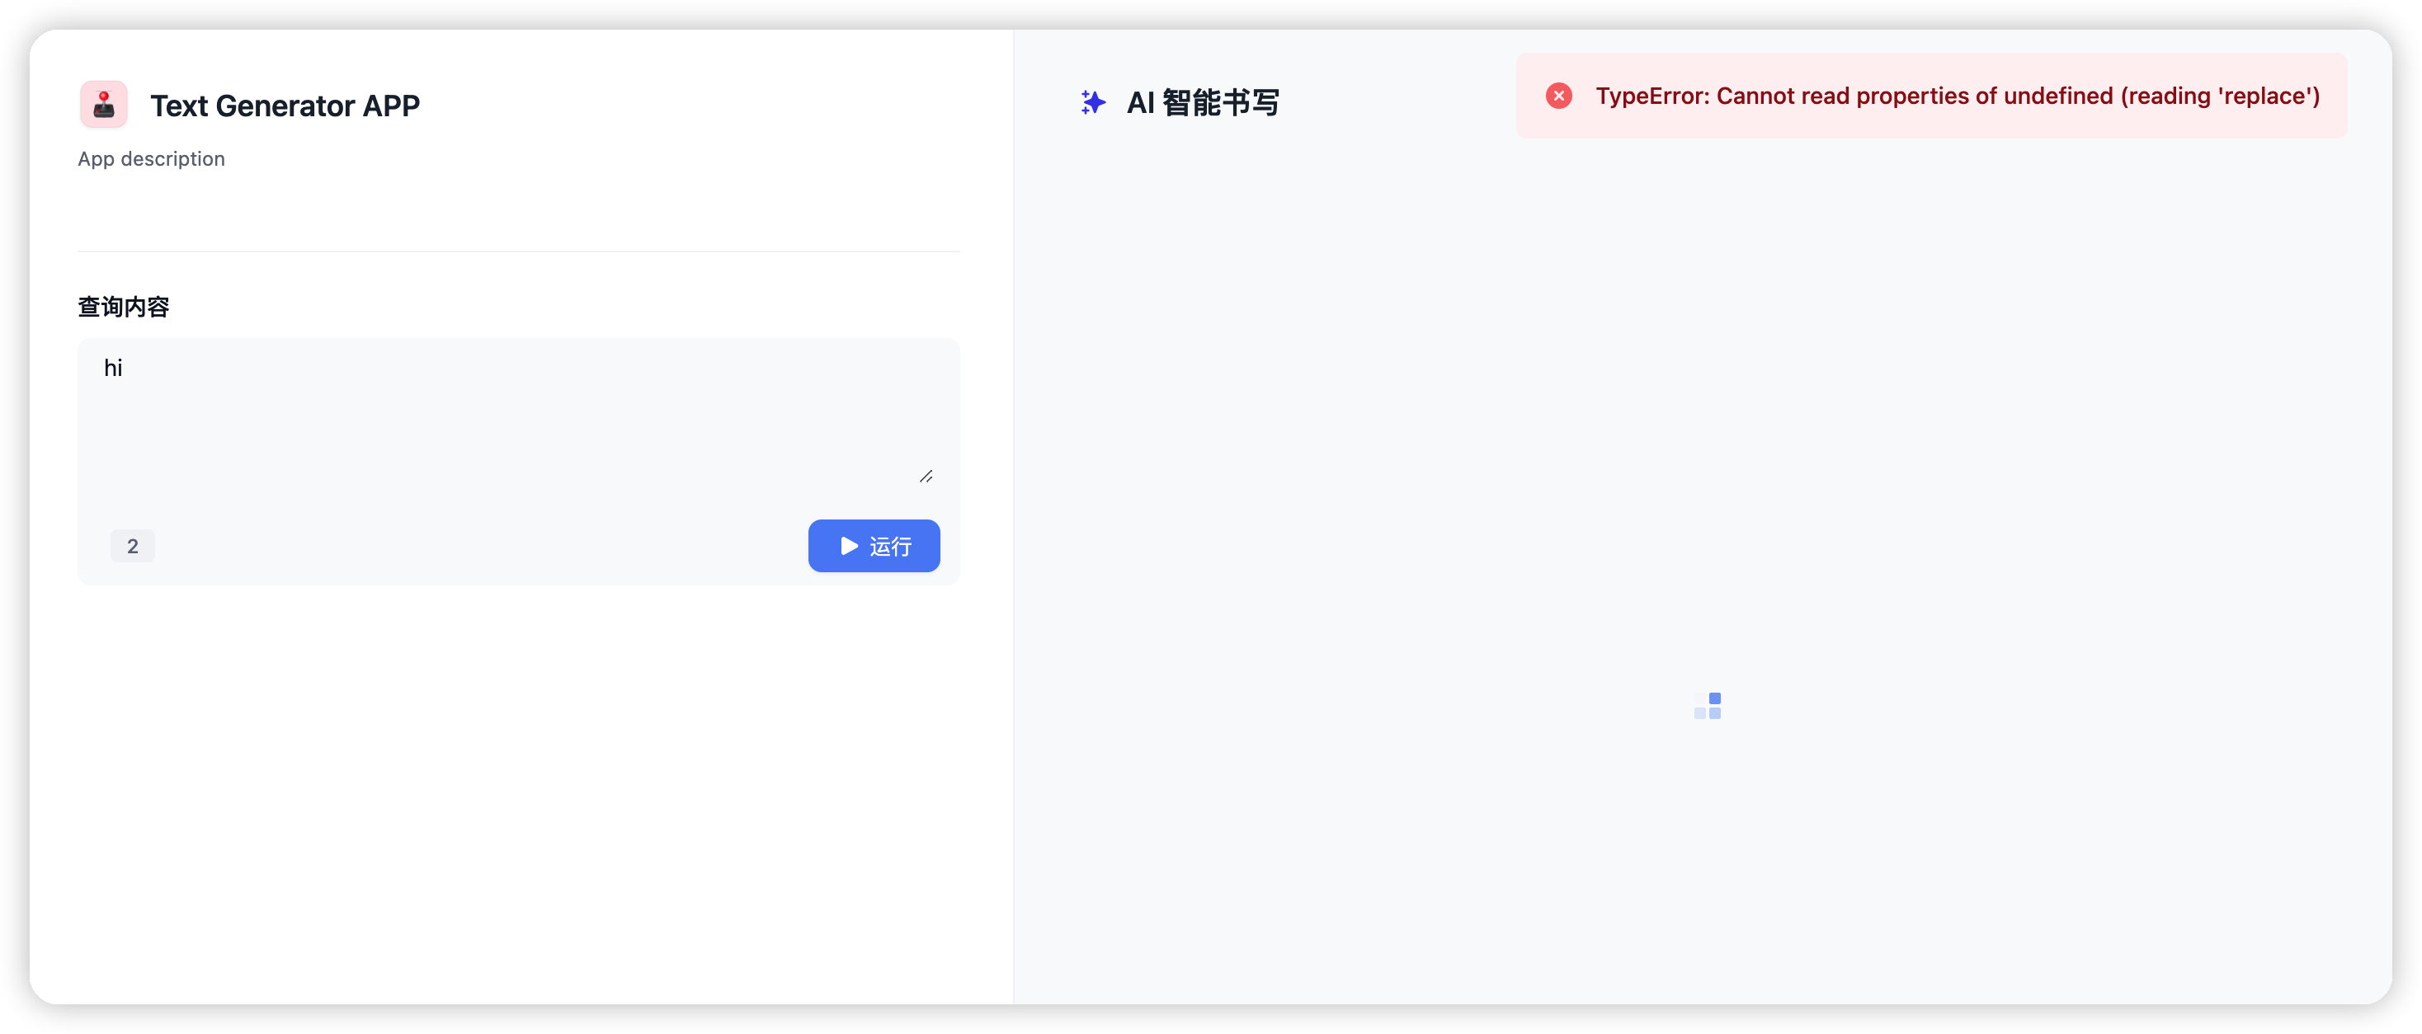Click the sparkle icon beside AI 智能书写
Viewport: 2422px width, 1034px height.
pos(1092,102)
